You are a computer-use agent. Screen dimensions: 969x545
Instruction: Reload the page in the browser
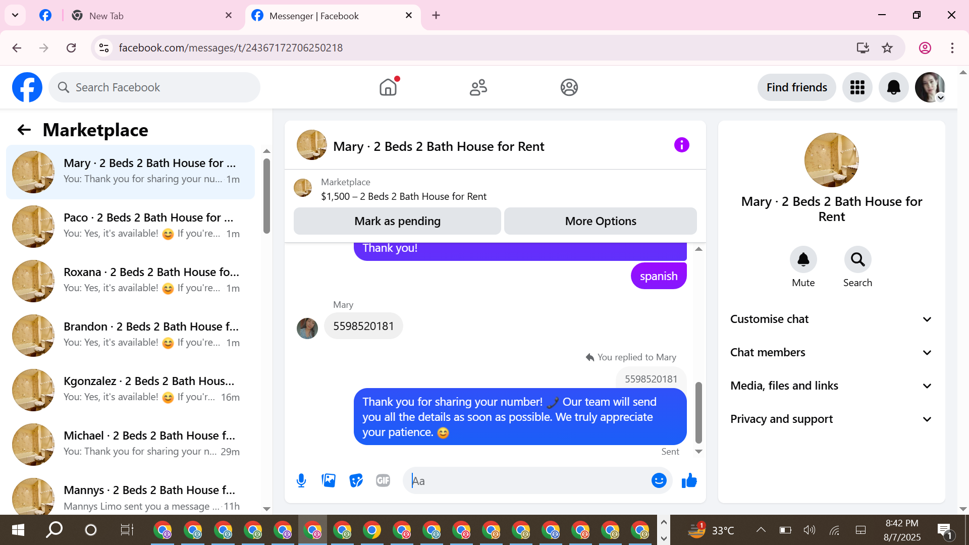tap(71, 48)
